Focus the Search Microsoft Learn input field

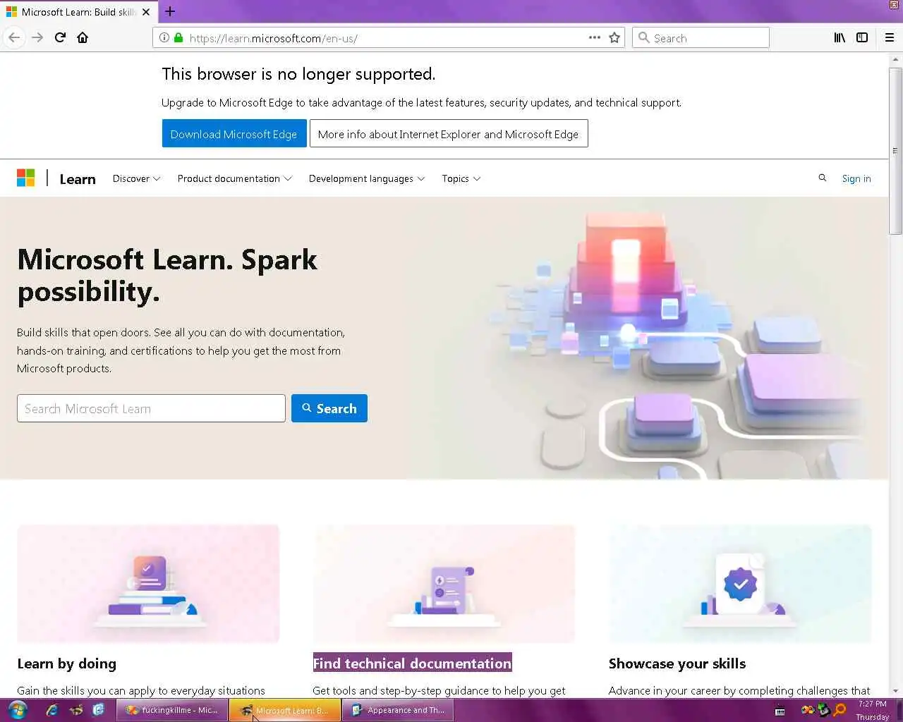click(151, 408)
